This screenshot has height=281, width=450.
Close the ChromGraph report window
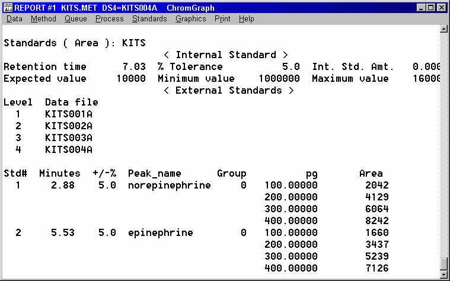(x=441, y=7)
